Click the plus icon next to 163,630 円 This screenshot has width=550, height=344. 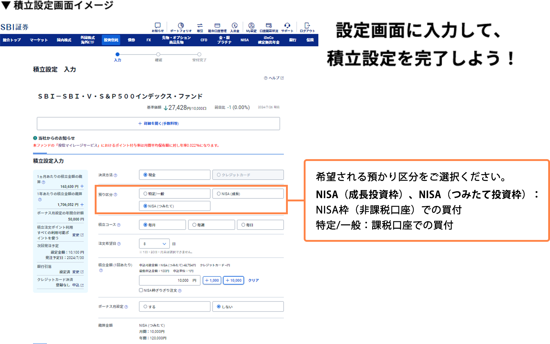82,186
